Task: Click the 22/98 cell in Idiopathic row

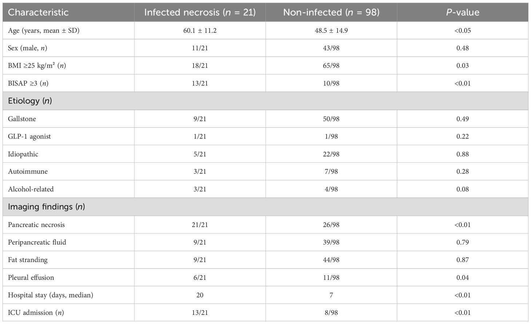Action: pos(331,154)
